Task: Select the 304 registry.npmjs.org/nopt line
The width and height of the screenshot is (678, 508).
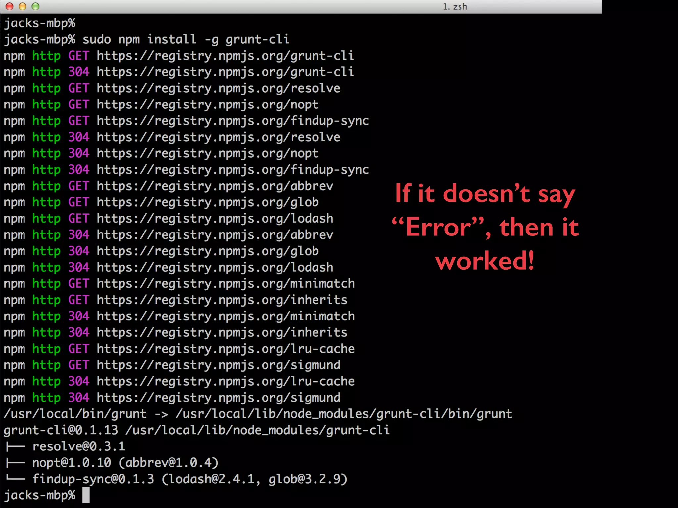Action: (161, 153)
